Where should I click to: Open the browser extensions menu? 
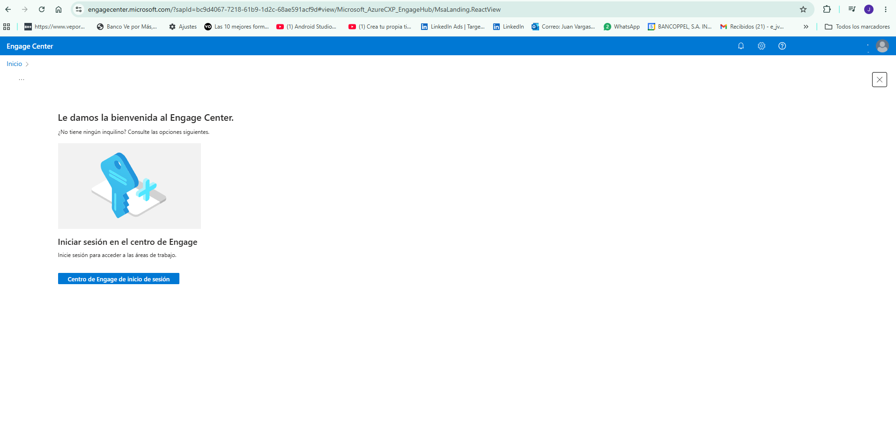pos(827,9)
